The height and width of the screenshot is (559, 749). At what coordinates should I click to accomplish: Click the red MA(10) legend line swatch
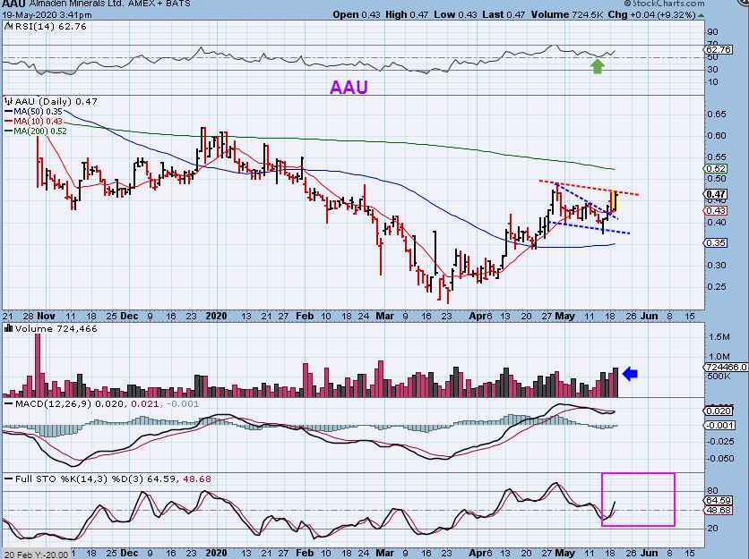pos(9,121)
